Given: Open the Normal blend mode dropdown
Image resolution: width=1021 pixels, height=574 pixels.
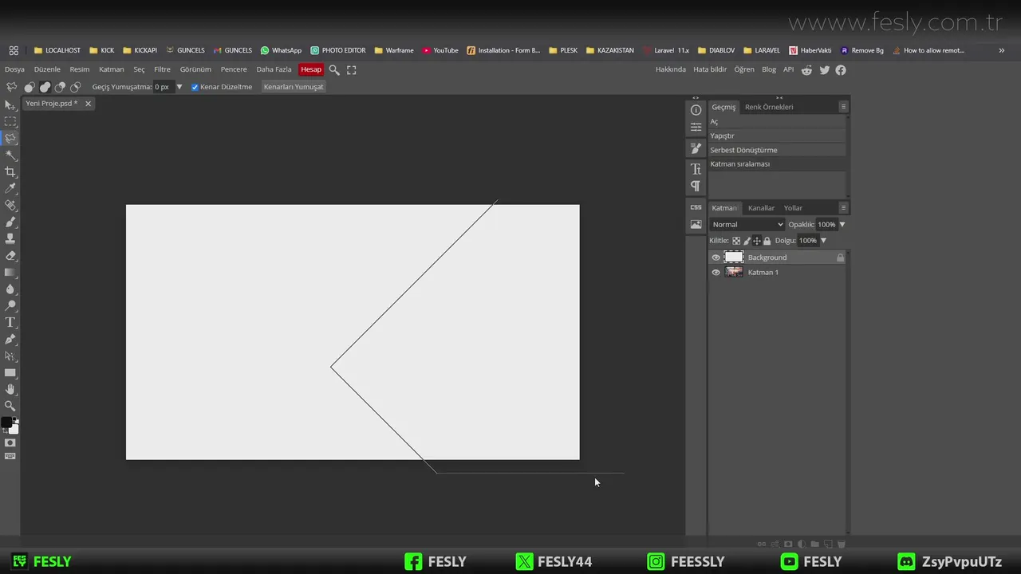Looking at the screenshot, I should pos(747,225).
